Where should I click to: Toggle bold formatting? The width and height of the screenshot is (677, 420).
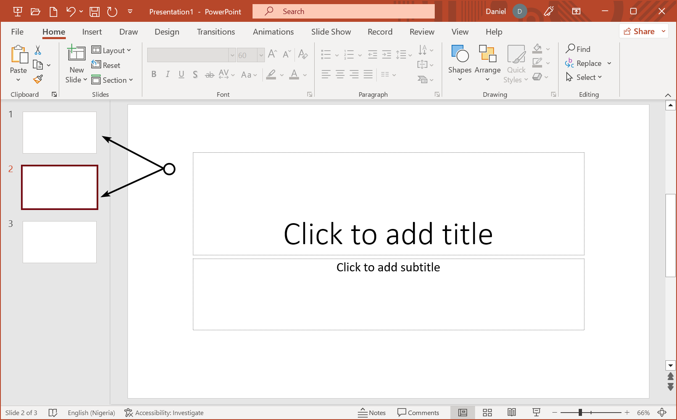[x=154, y=75]
